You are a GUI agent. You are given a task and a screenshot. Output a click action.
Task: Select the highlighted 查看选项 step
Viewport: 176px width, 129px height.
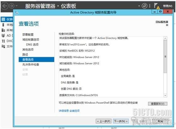click(x=36, y=59)
